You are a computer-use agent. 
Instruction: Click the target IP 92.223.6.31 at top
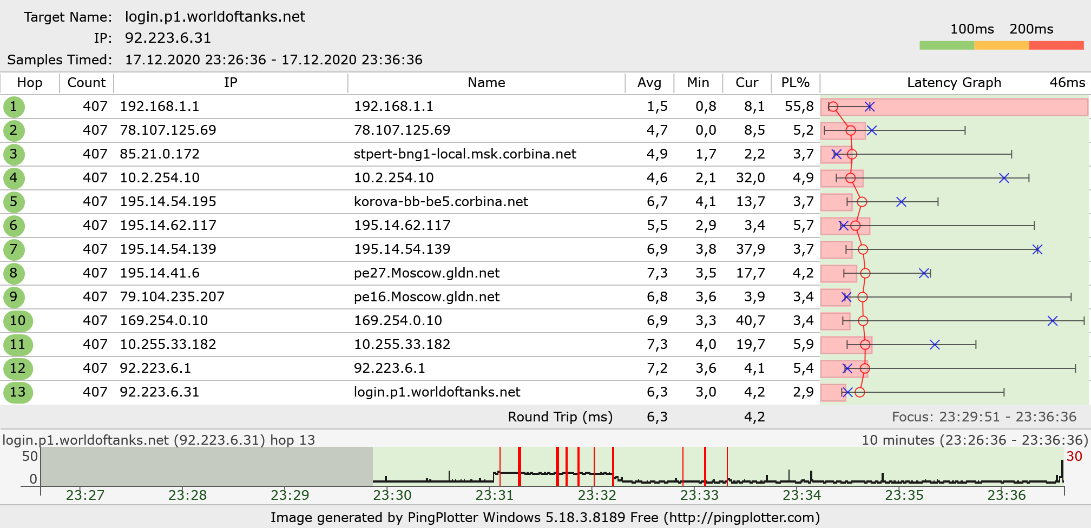pyautogui.click(x=168, y=38)
